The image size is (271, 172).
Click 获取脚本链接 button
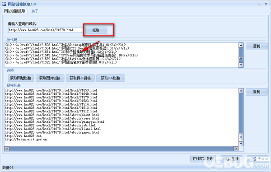point(80,78)
